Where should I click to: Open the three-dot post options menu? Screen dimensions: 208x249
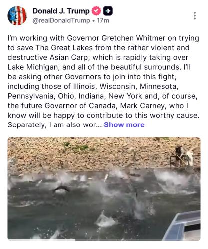tap(195, 16)
